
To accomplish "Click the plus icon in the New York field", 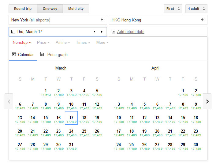I will click(102, 20).
